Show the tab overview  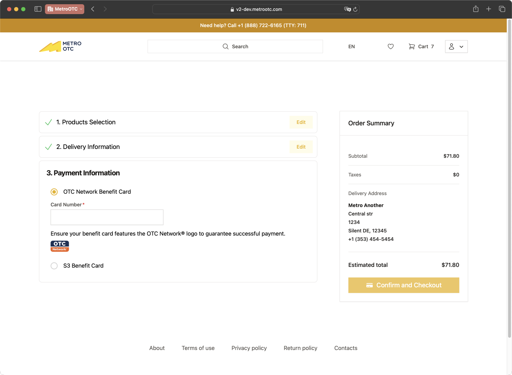click(x=502, y=9)
